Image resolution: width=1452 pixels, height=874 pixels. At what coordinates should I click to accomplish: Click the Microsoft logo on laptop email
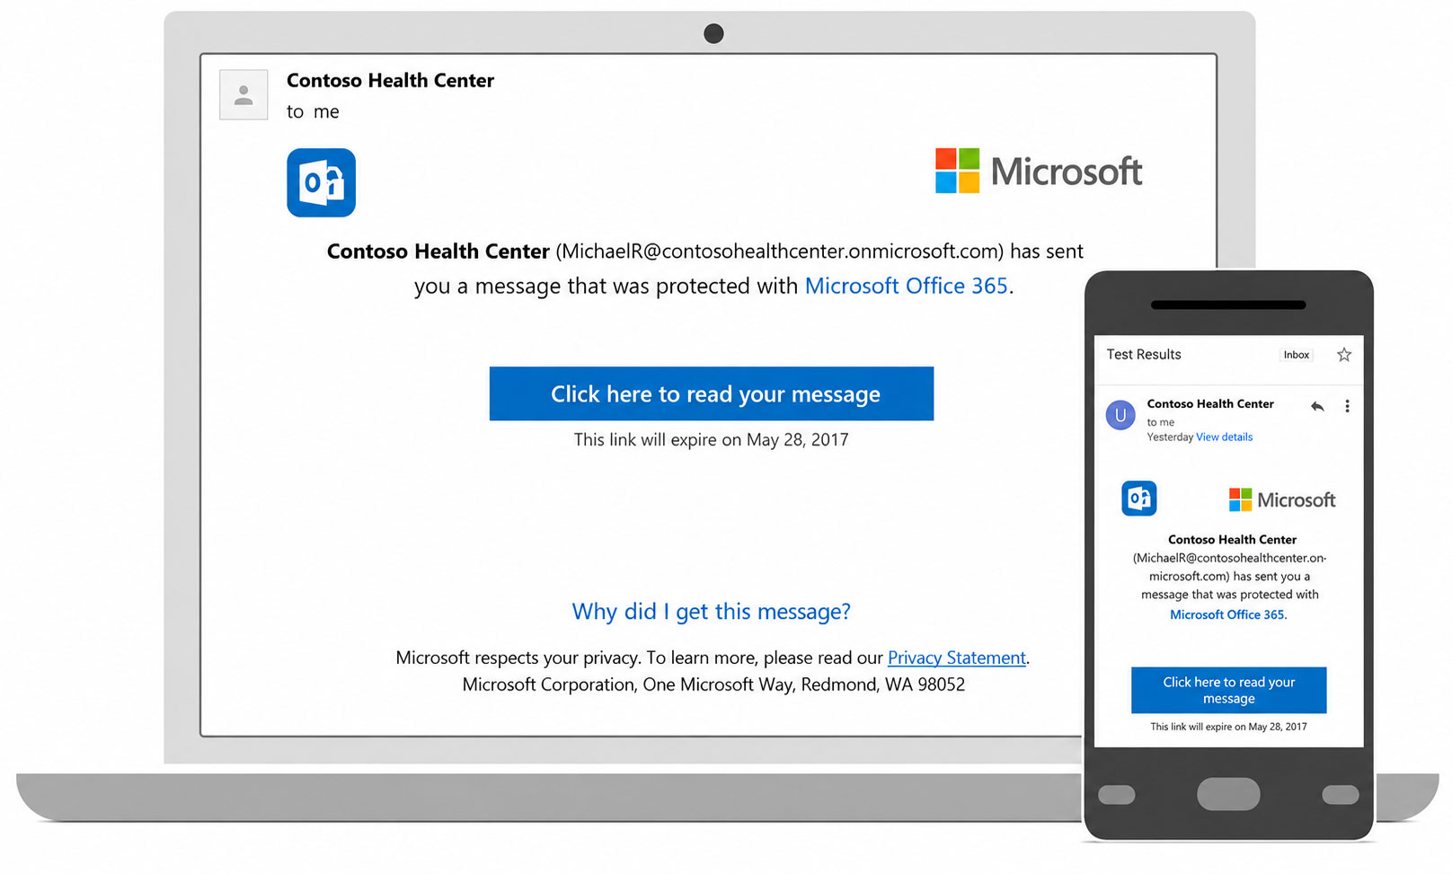tap(1039, 171)
